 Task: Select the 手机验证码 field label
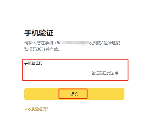pyautogui.click(x=33, y=63)
